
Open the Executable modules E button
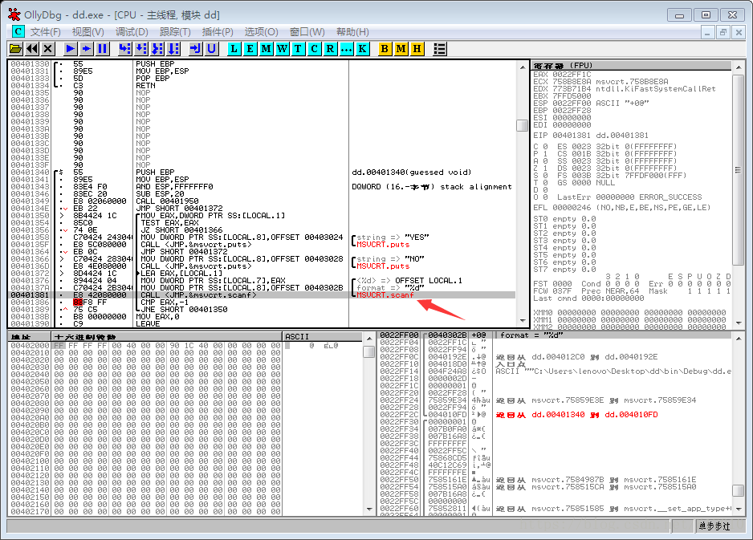tap(250, 48)
